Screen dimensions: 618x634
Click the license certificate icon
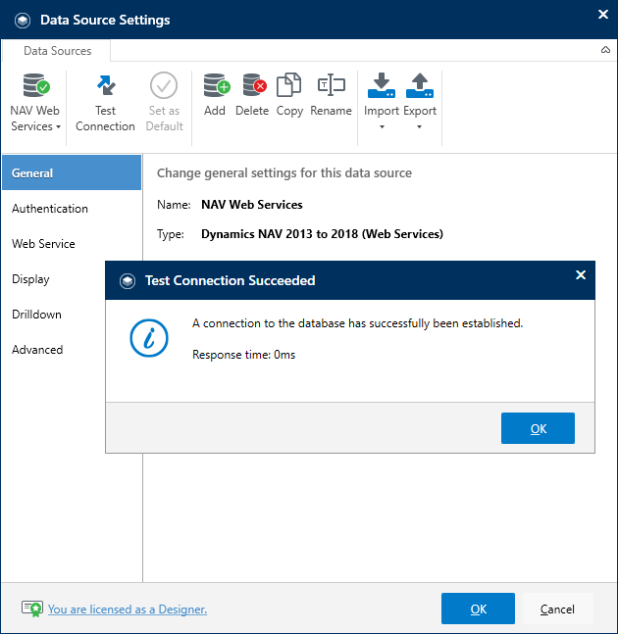point(32,609)
